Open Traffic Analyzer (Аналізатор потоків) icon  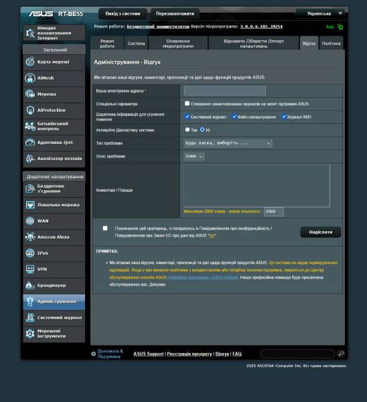tap(30, 158)
